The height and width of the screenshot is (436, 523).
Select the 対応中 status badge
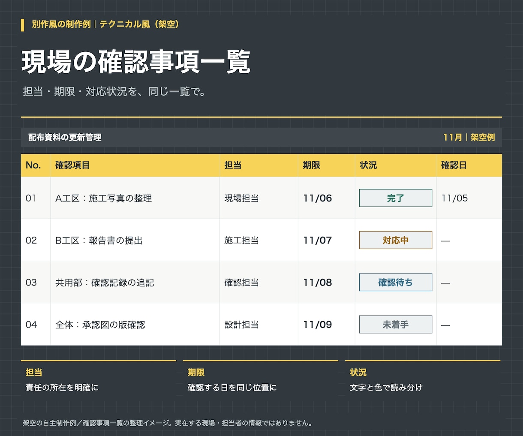(395, 240)
